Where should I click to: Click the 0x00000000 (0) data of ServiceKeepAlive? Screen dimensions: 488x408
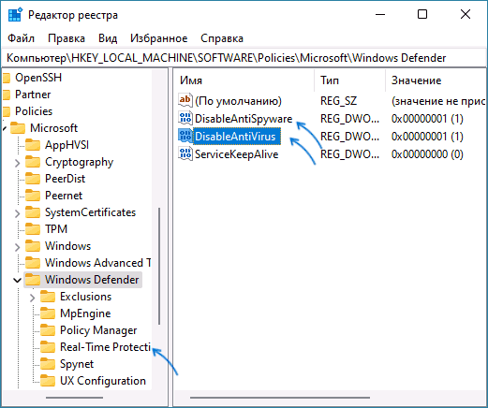click(427, 154)
